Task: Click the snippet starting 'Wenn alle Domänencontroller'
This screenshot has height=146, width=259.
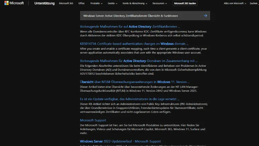Action: click(143, 34)
